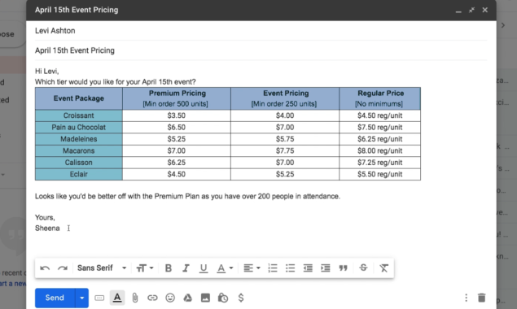Send the email to Levi
This screenshot has width=517, height=309.
click(x=55, y=298)
